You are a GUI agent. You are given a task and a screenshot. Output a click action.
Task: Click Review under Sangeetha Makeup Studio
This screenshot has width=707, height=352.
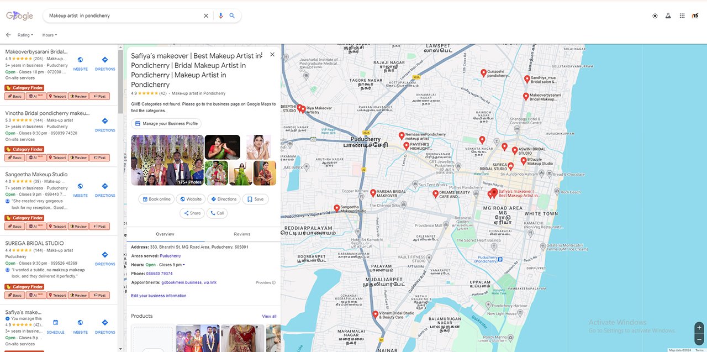pyautogui.click(x=78, y=226)
